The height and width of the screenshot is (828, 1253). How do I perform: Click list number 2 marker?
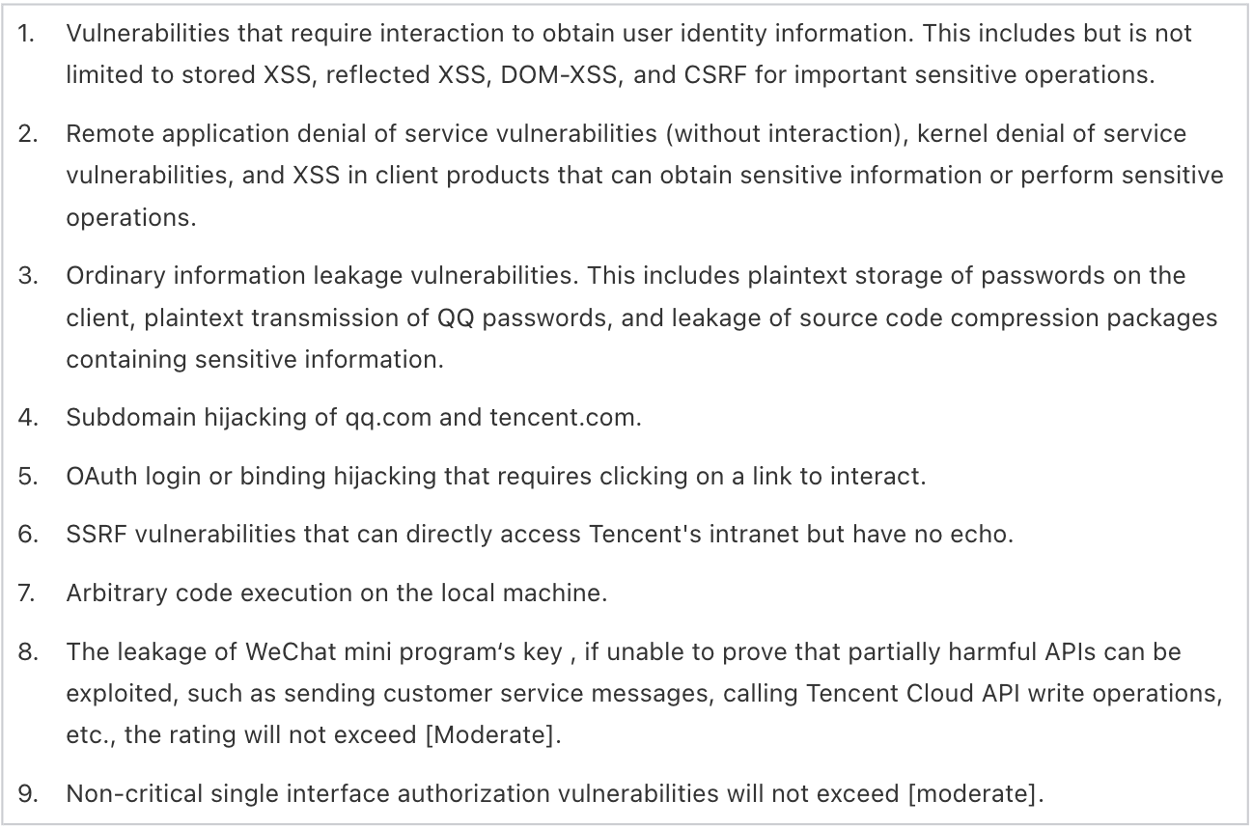click(x=28, y=133)
